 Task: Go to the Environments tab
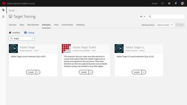click(67, 25)
